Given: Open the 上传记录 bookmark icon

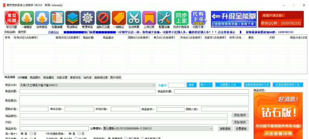Looking at the screenshot, I should tap(149, 18).
